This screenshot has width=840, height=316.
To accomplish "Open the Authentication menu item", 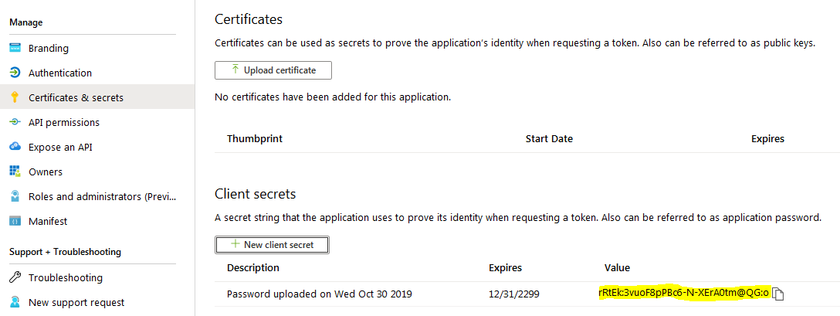I will [x=60, y=73].
